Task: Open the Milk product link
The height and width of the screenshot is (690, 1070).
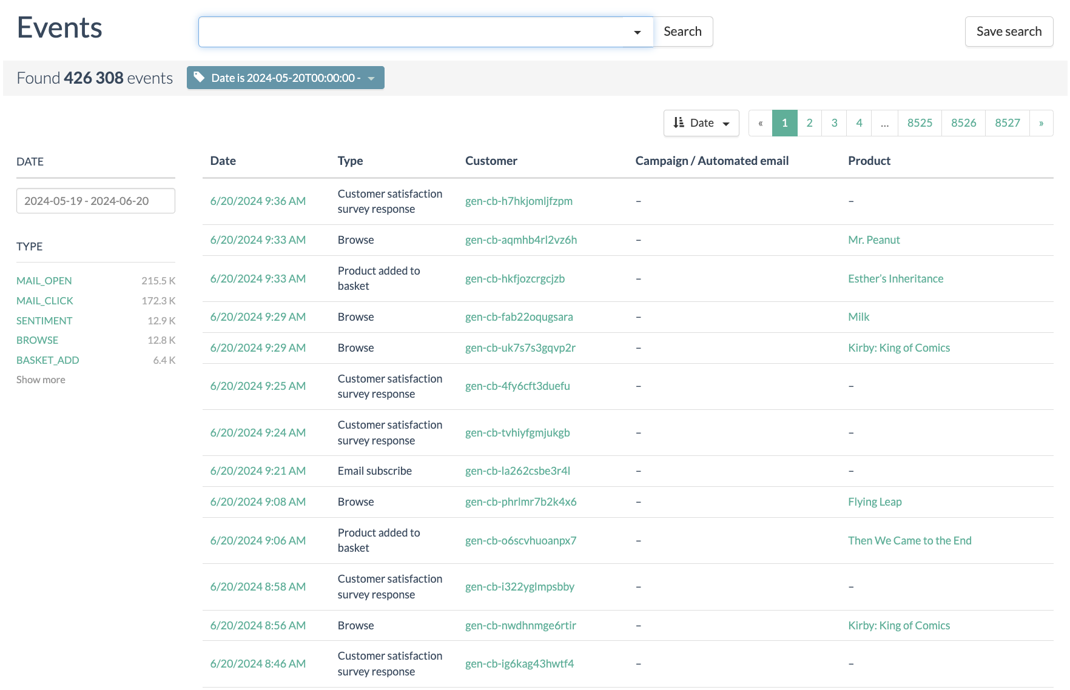Action: click(859, 317)
